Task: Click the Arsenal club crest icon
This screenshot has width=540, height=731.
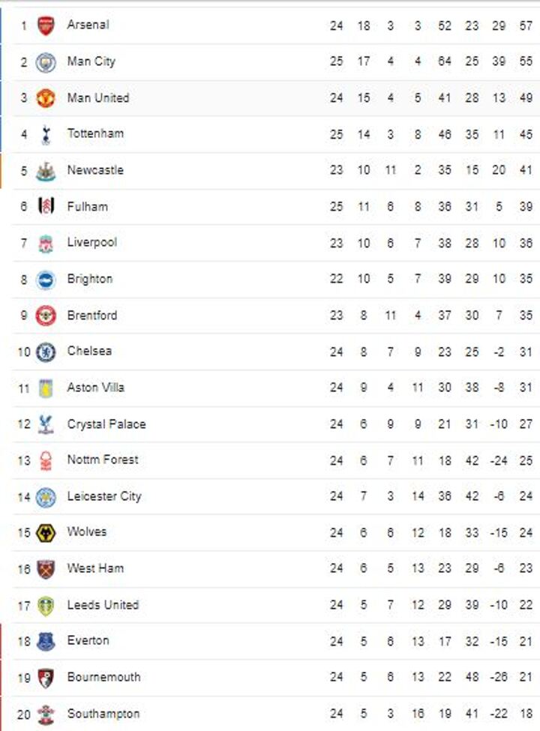Action: click(46, 25)
